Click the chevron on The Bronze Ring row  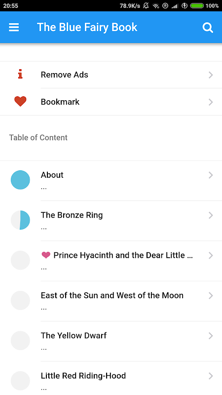(x=211, y=215)
